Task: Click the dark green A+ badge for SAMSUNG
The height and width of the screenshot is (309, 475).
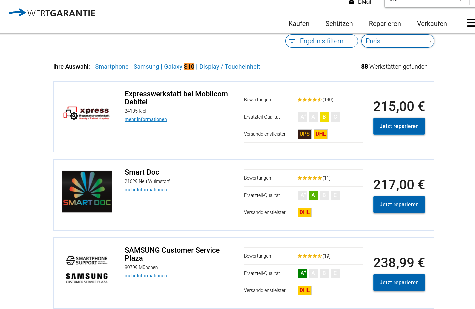Action: click(302, 273)
